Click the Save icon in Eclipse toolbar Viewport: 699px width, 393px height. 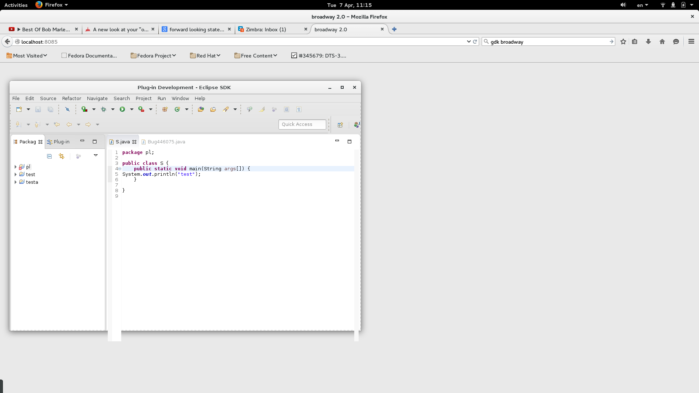tap(38, 109)
